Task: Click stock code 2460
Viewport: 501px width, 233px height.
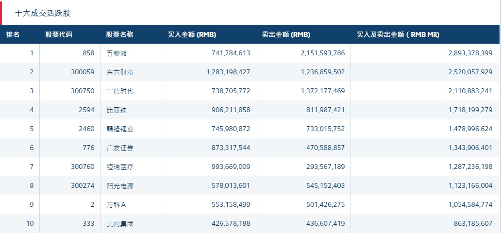Action: pos(86,129)
